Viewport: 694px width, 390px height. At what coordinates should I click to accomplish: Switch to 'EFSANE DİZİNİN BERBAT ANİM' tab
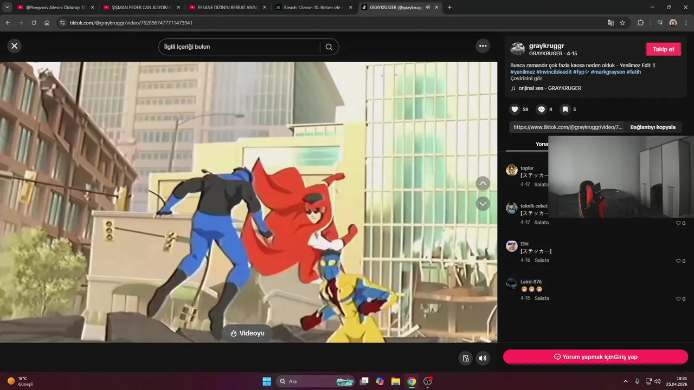click(228, 8)
